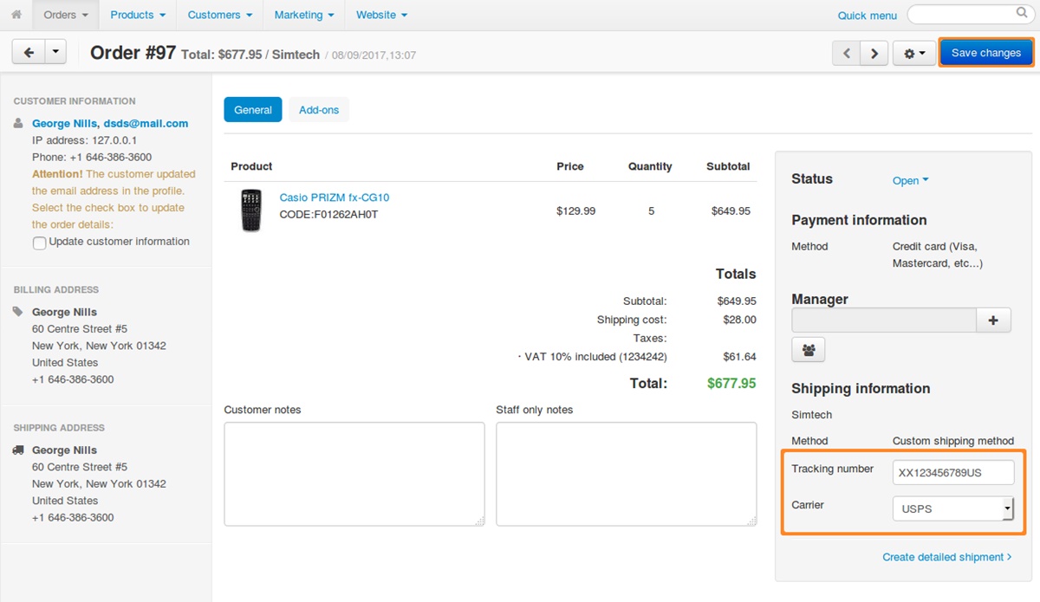Go to previous order with left chevron
This screenshot has height=602, width=1040.
(847, 53)
